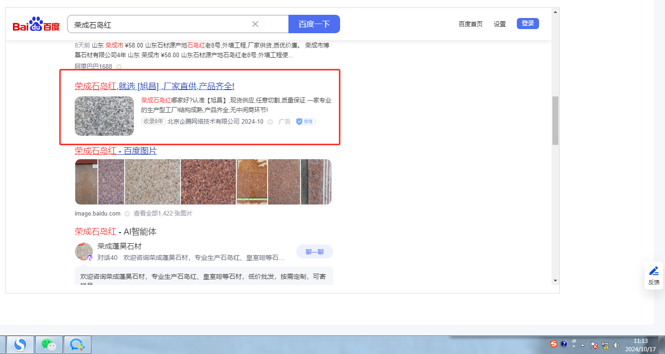Click the 聊一聊 chat button
The width and height of the screenshot is (665, 354).
coord(315,252)
